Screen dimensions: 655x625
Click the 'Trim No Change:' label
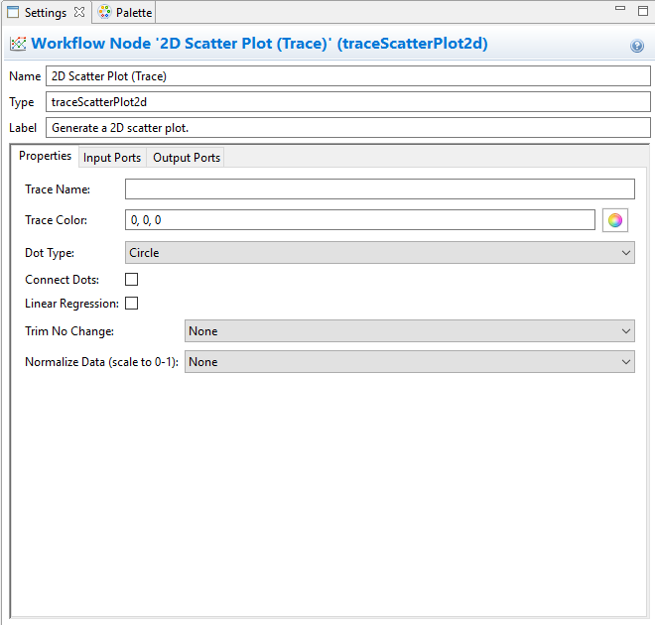pyautogui.click(x=69, y=331)
